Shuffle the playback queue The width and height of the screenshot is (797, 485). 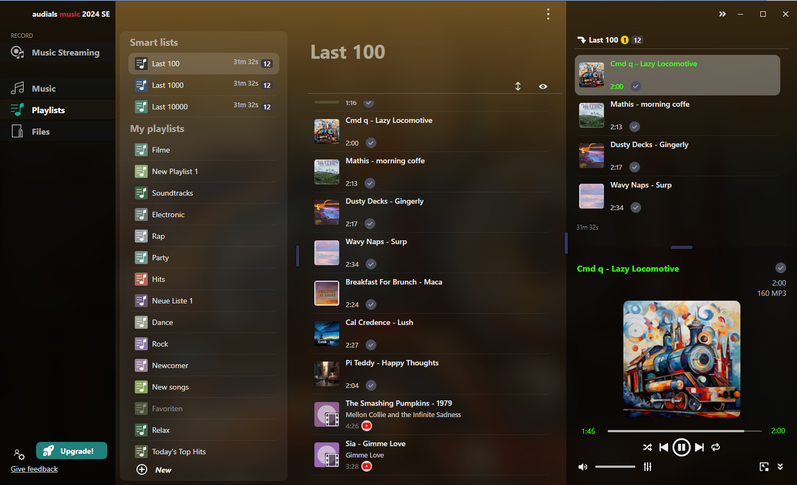tap(647, 447)
